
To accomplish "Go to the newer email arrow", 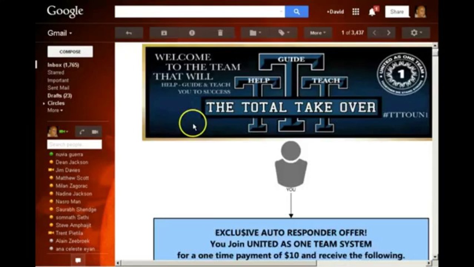I will (x=374, y=33).
